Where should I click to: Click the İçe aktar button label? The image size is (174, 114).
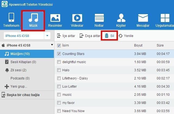click(x=69, y=36)
